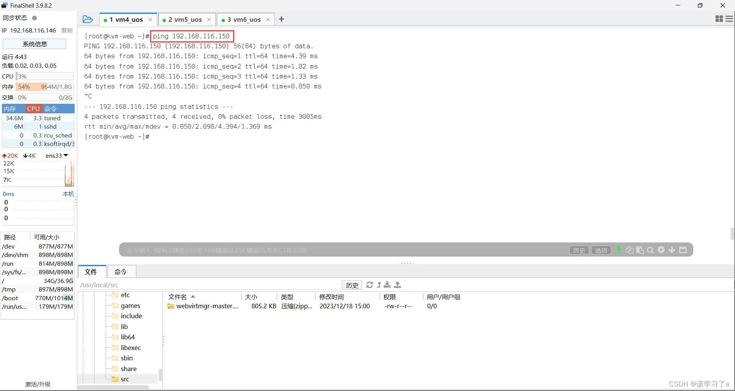Click the copy icon in command bar

(x=629, y=250)
